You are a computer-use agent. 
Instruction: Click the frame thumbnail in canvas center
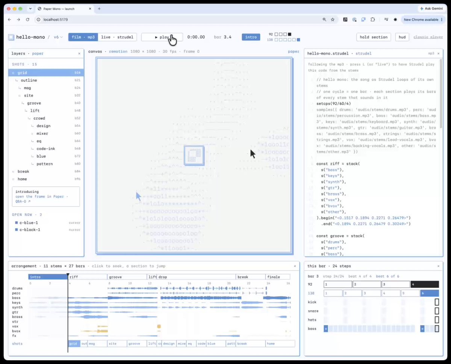click(x=194, y=155)
